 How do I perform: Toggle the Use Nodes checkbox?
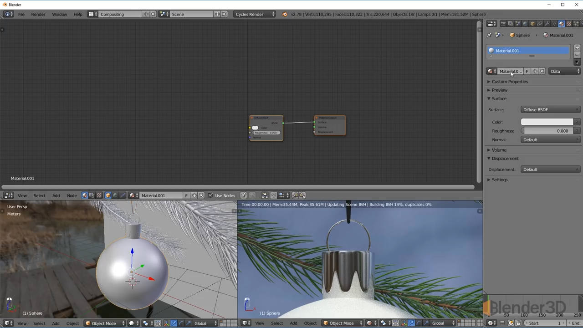[210, 195]
